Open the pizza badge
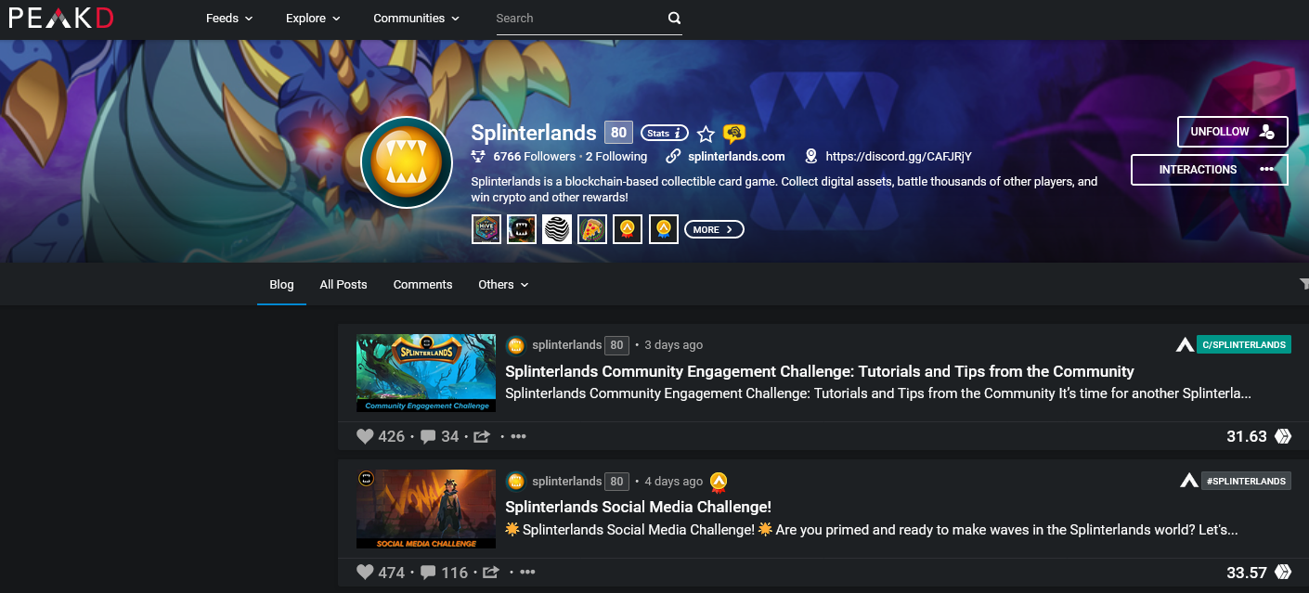 [592, 229]
